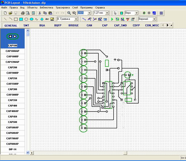The image size is (186, 161).
Task: Toggle the grid display icon
Action: point(161,13)
